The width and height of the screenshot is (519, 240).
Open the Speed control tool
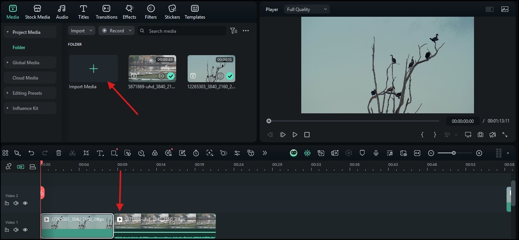[141, 153]
